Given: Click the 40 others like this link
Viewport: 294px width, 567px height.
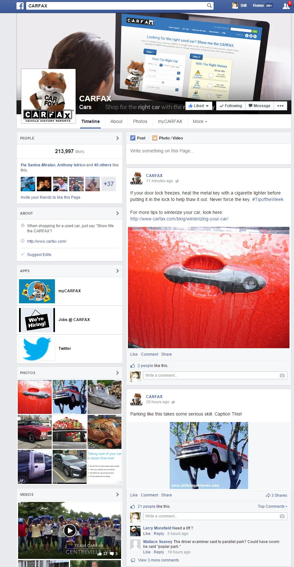Looking at the screenshot, I should pos(103,165).
